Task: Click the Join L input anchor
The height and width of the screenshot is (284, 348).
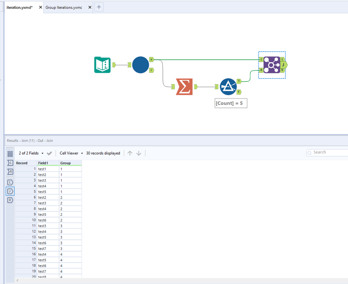Action: coord(261,59)
